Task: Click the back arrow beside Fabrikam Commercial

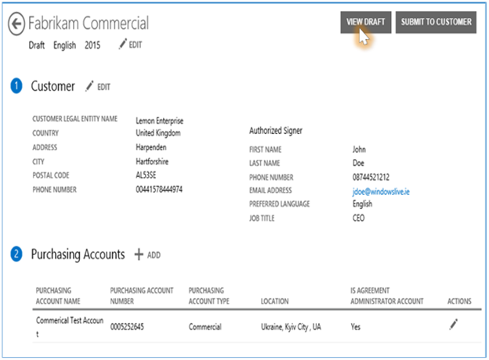Action: (x=16, y=23)
